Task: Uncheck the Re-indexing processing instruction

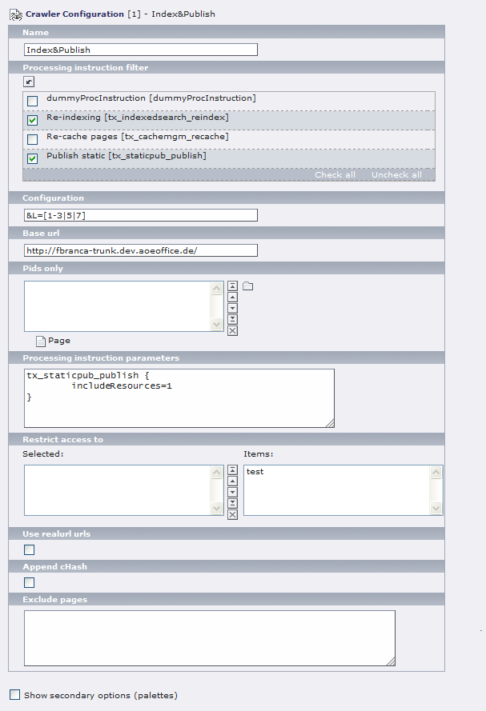Action: 32,120
